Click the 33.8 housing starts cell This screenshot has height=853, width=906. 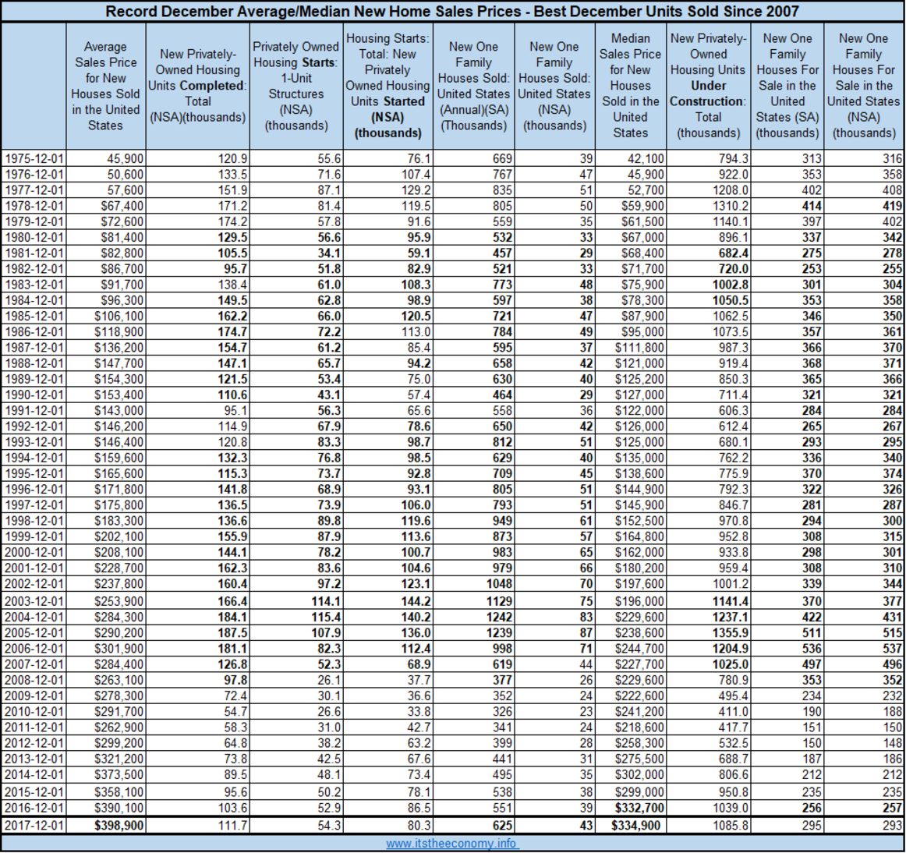pos(388,711)
